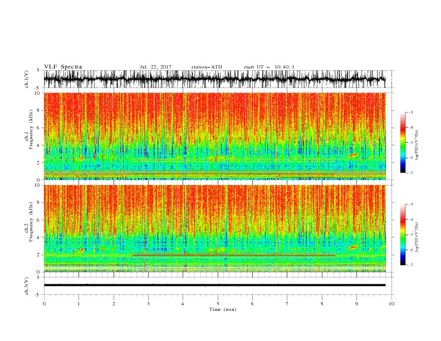Click the 'ch.3(V)' axis label

(27, 286)
